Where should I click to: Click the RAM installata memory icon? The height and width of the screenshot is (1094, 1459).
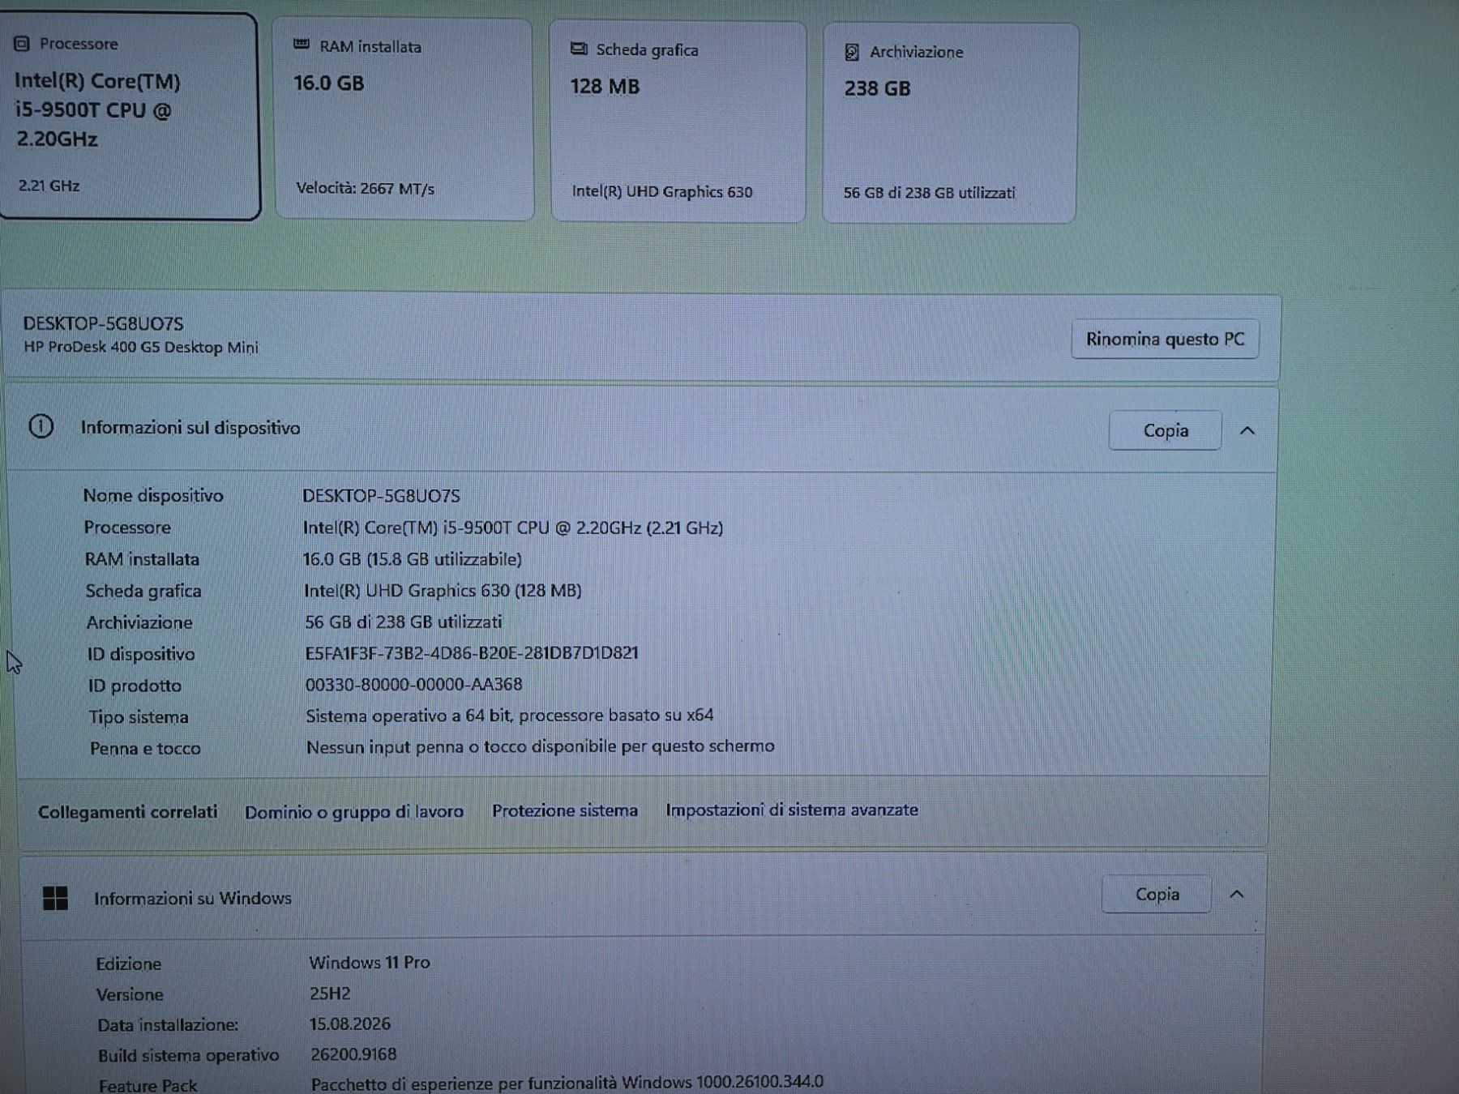click(x=302, y=45)
